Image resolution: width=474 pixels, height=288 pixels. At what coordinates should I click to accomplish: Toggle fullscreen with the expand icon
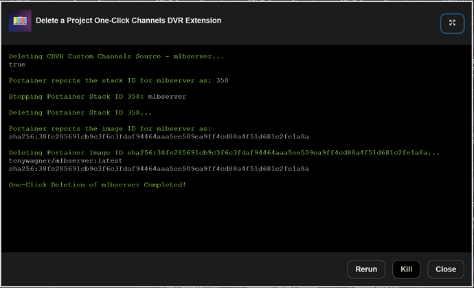452,23
